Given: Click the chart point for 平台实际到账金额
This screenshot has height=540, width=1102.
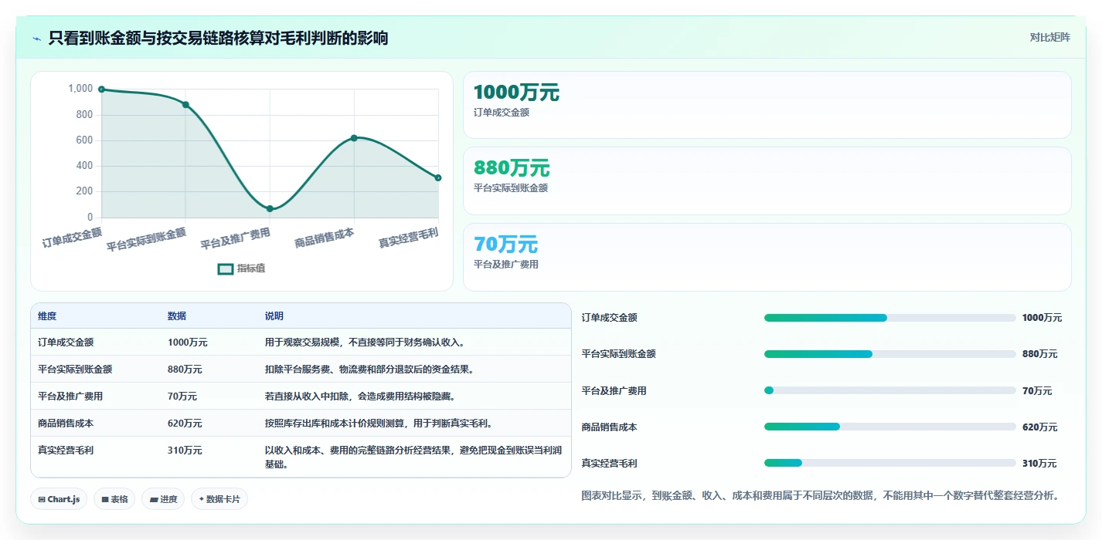Looking at the screenshot, I should click(x=185, y=105).
